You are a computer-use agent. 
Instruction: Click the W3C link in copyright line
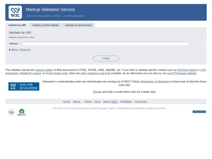coord(104,108)
